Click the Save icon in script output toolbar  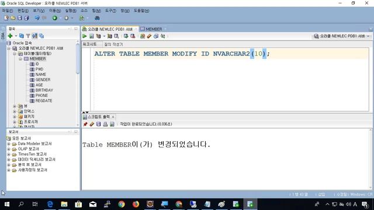click(99, 124)
